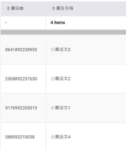The image size is (126, 150).
Task: Click the 廣告ID column header
Action: [x=23, y=8]
